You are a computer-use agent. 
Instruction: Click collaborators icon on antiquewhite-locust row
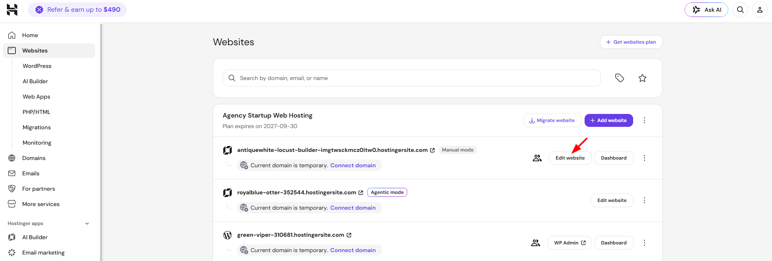click(x=537, y=158)
